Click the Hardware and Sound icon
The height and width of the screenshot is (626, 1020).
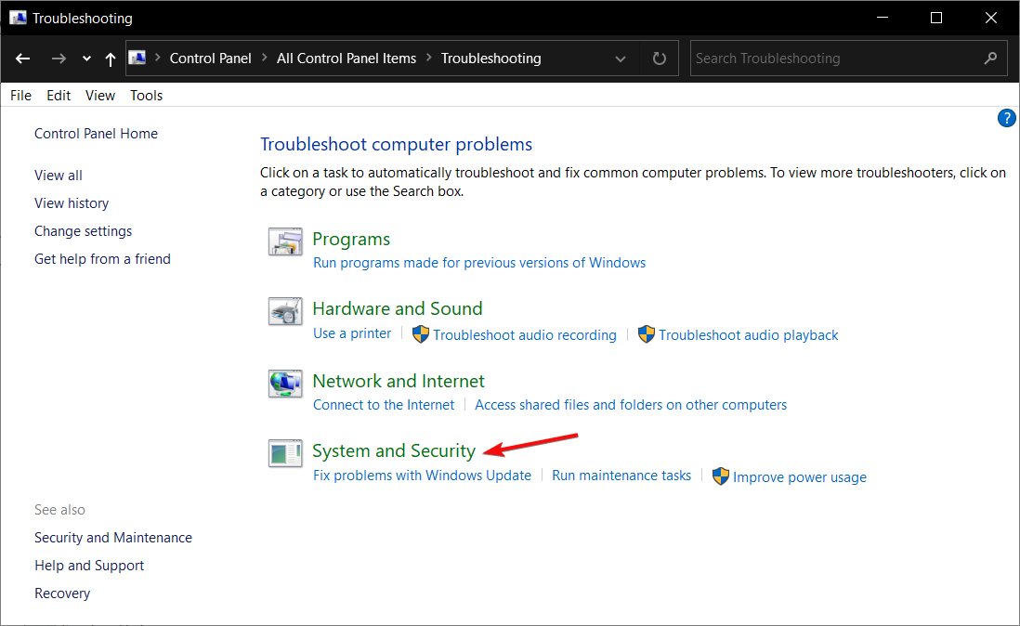(x=285, y=311)
